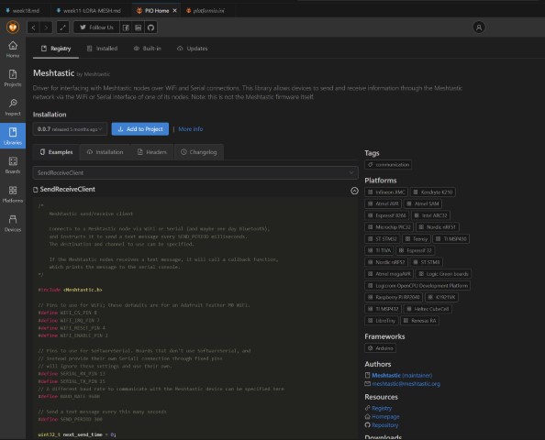Select the Headers tab
545x440 pixels.
point(152,152)
